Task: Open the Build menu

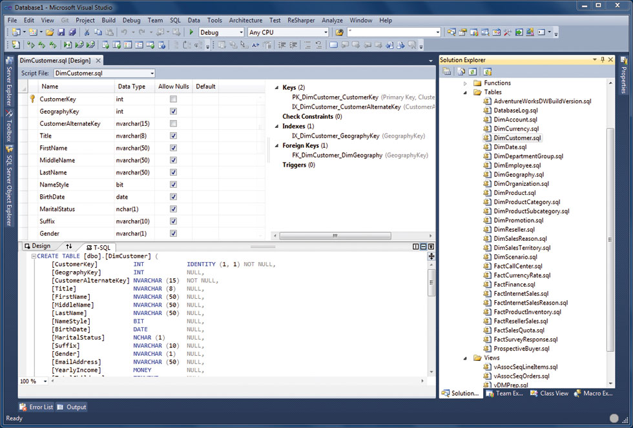Action: pyautogui.click(x=109, y=20)
